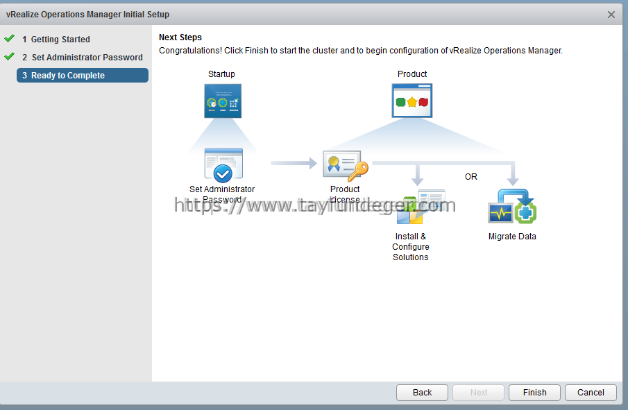This screenshot has height=410, width=628.
Task: Click the checkmark beside Set Administrator Password step
Action: (10, 56)
